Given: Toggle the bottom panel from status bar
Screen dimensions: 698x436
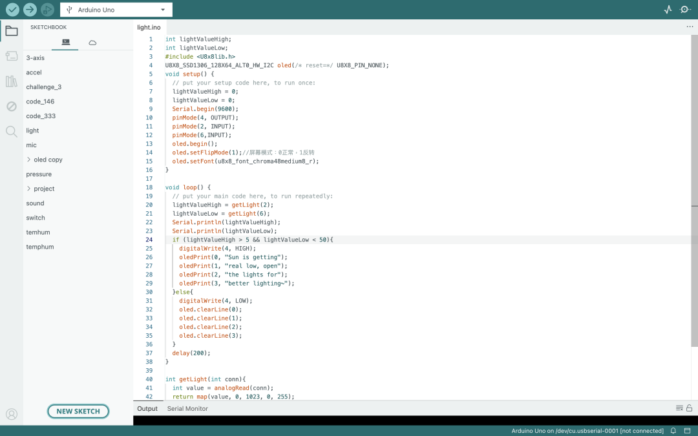Looking at the screenshot, I should click(687, 431).
